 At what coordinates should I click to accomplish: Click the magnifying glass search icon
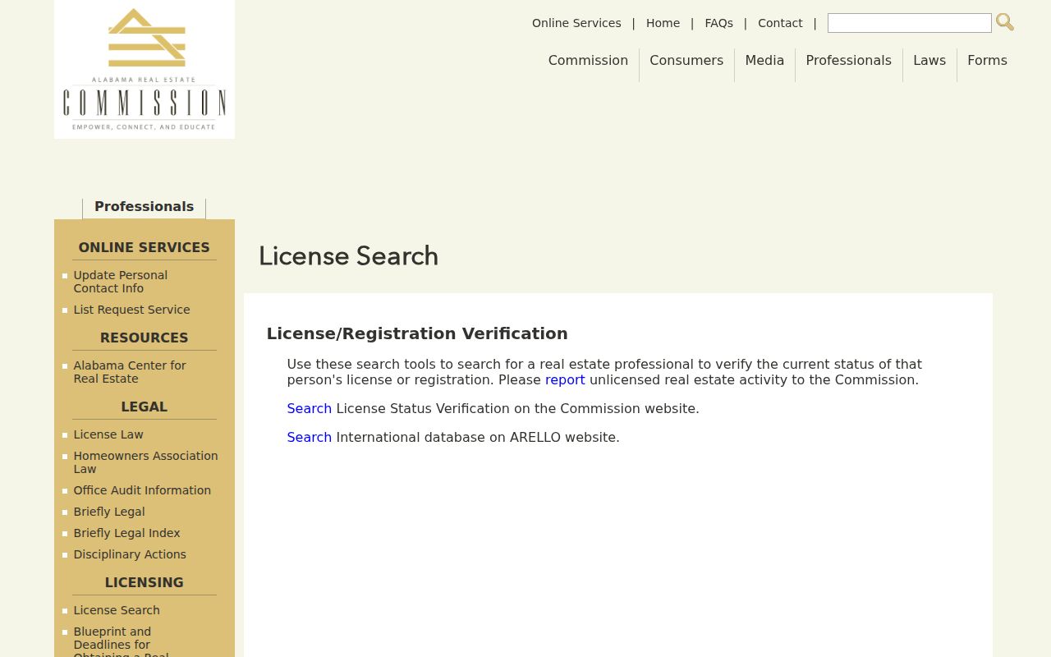[x=1005, y=22]
